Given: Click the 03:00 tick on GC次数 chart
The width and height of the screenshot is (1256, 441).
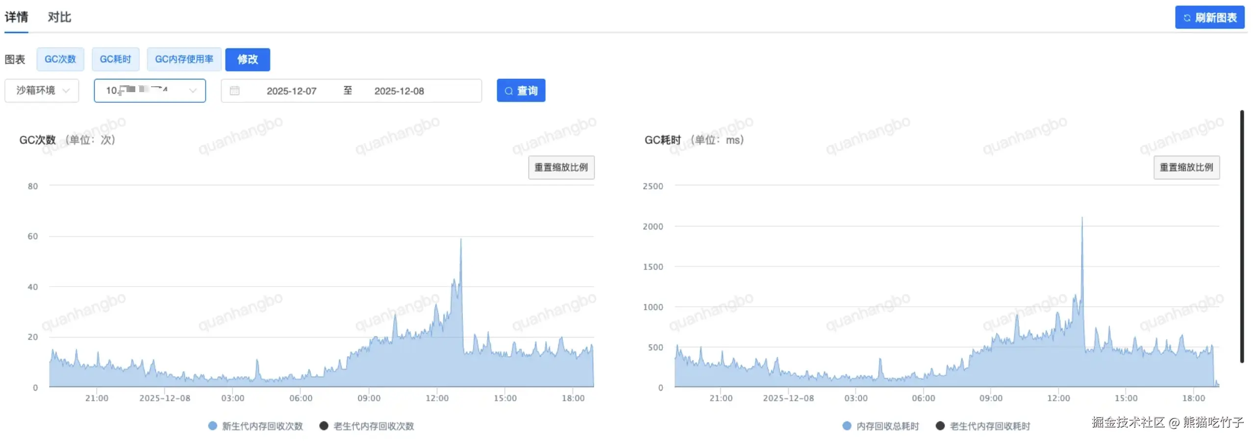Looking at the screenshot, I should 232,398.
